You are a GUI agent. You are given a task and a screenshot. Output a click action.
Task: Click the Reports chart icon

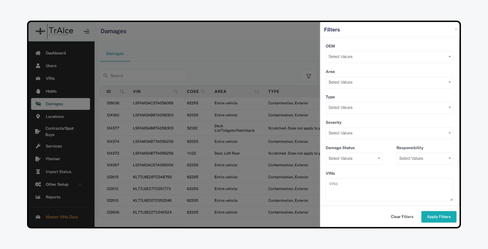tap(38, 197)
